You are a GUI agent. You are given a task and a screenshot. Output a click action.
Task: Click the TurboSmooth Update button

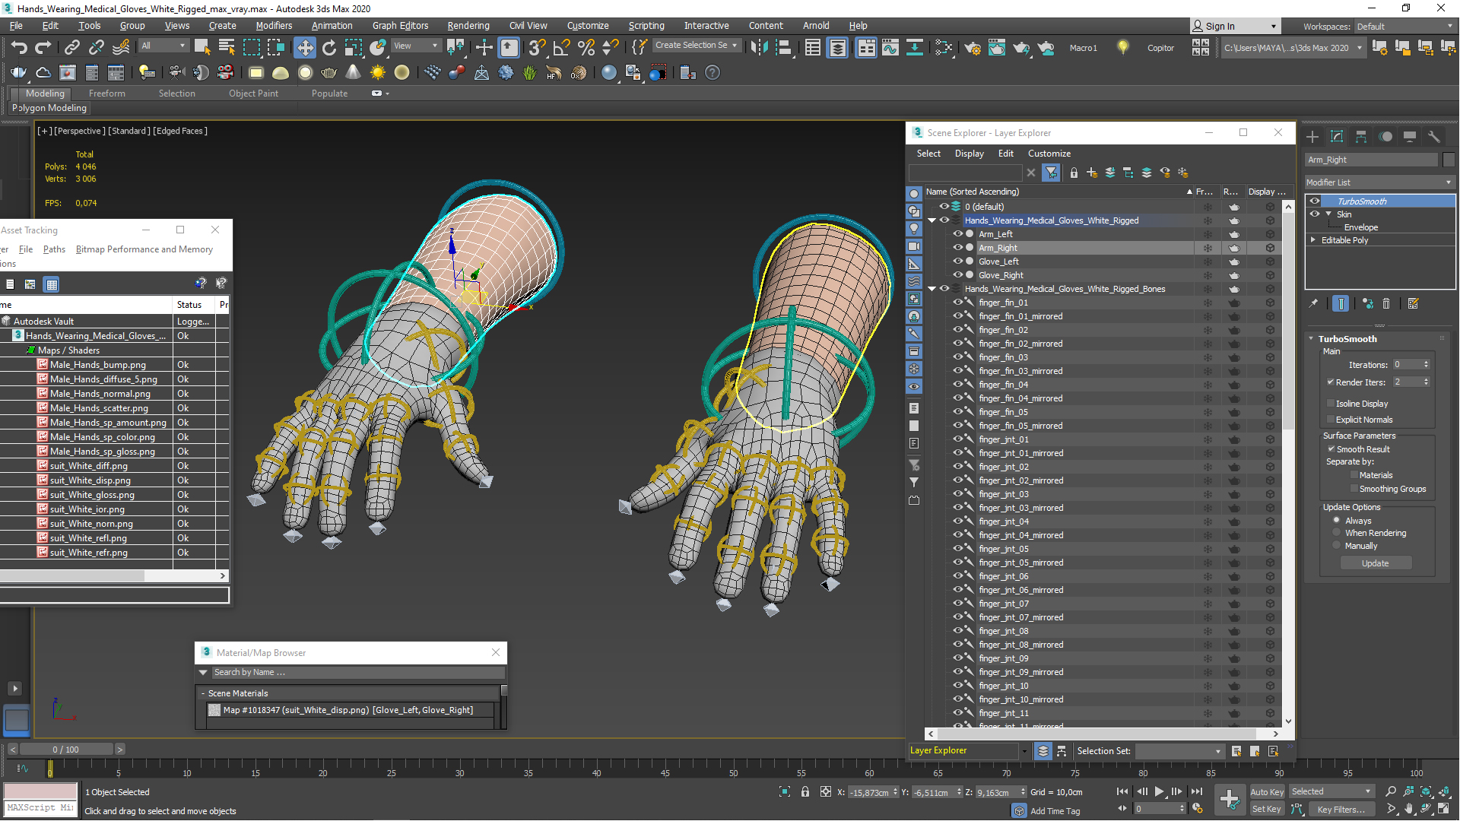point(1376,563)
